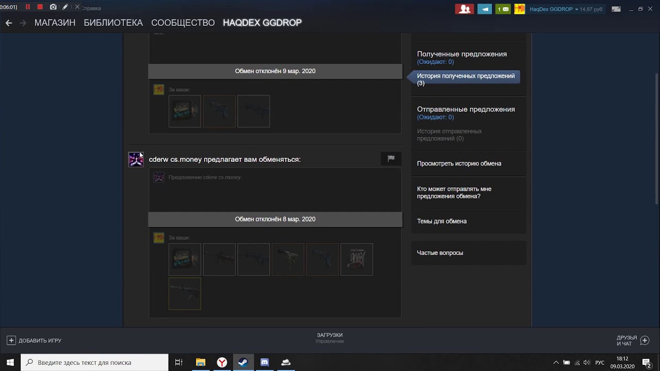The height and width of the screenshot is (371, 660).
Task: Open История отправленных предложений (0)
Action: pos(449,134)
